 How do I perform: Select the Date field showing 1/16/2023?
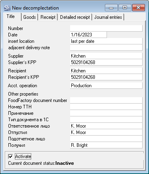click(89, 35)
